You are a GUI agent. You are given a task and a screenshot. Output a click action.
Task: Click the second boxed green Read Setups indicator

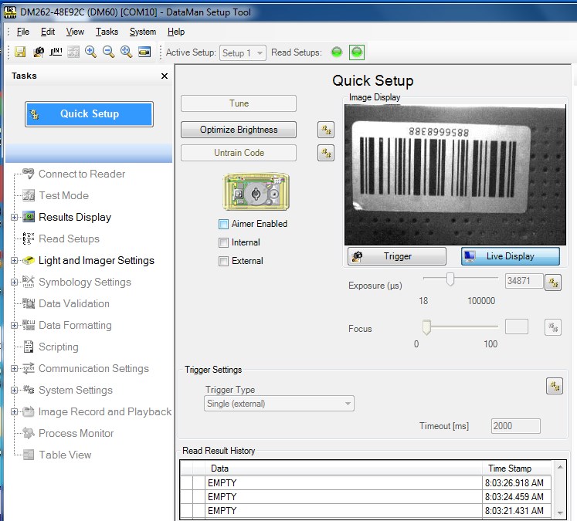[357, 52]
